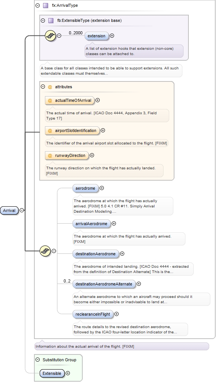Click the @ icon in the attributes header
This screenshot has width=216, height=382.
pyautogui.click(x=50, y=87)
